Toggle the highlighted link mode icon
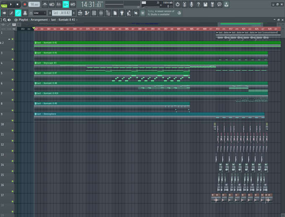Image resolution: width=285 pixels, height=217 pixels. pyautogui.click(x=18, y=13)
